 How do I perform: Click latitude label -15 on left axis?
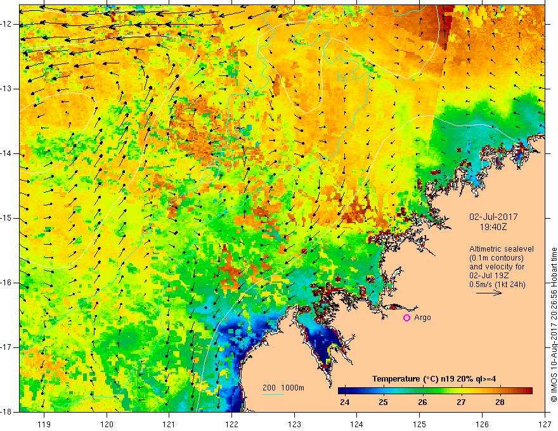tap(8, 218)
